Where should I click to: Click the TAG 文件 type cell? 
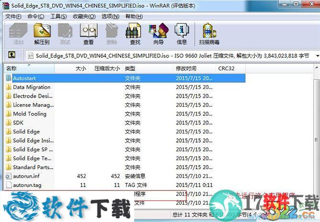coord(136,185)
